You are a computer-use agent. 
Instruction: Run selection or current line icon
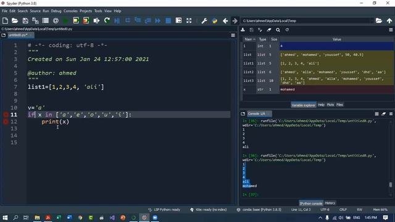pos(96,20)
